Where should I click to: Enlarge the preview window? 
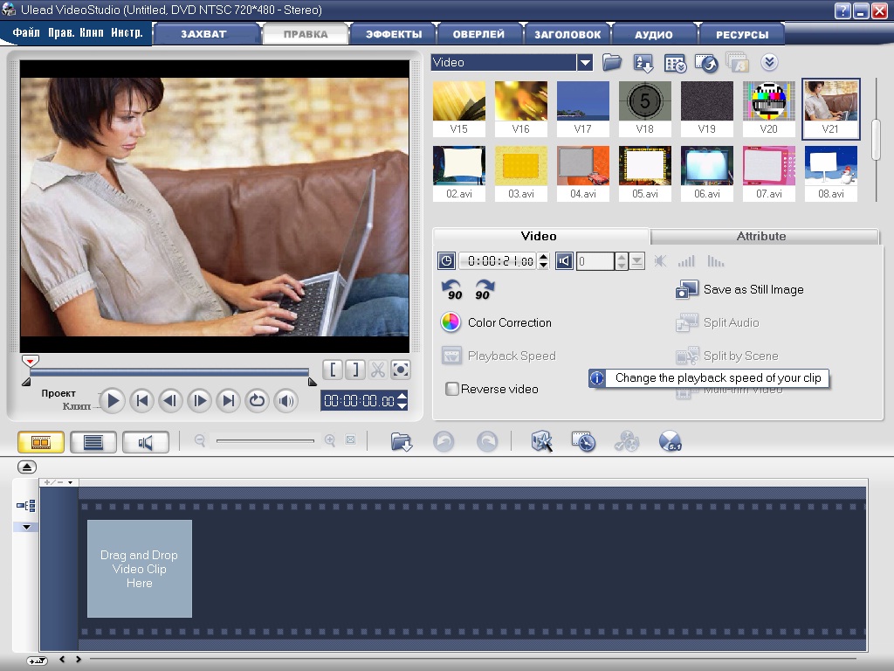[400, 370]
